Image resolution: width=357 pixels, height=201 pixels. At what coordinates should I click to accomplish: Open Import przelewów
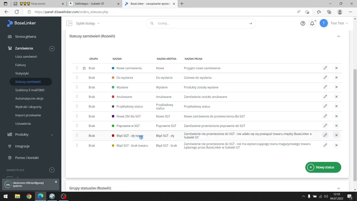click(28, 115)
